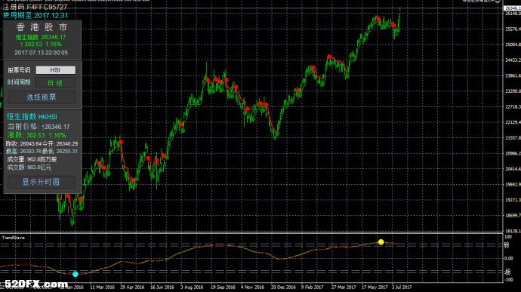Screen dimensions: 521x292
Task: Click the 3 Jul 2017 date label
Action: click(x=402, y=287)
